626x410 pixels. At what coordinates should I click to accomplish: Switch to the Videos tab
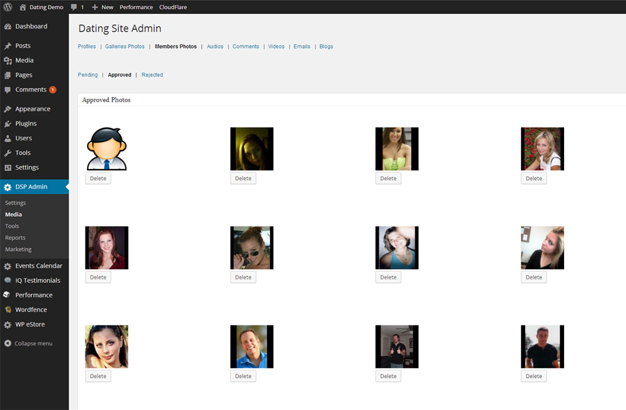(276, 47)
